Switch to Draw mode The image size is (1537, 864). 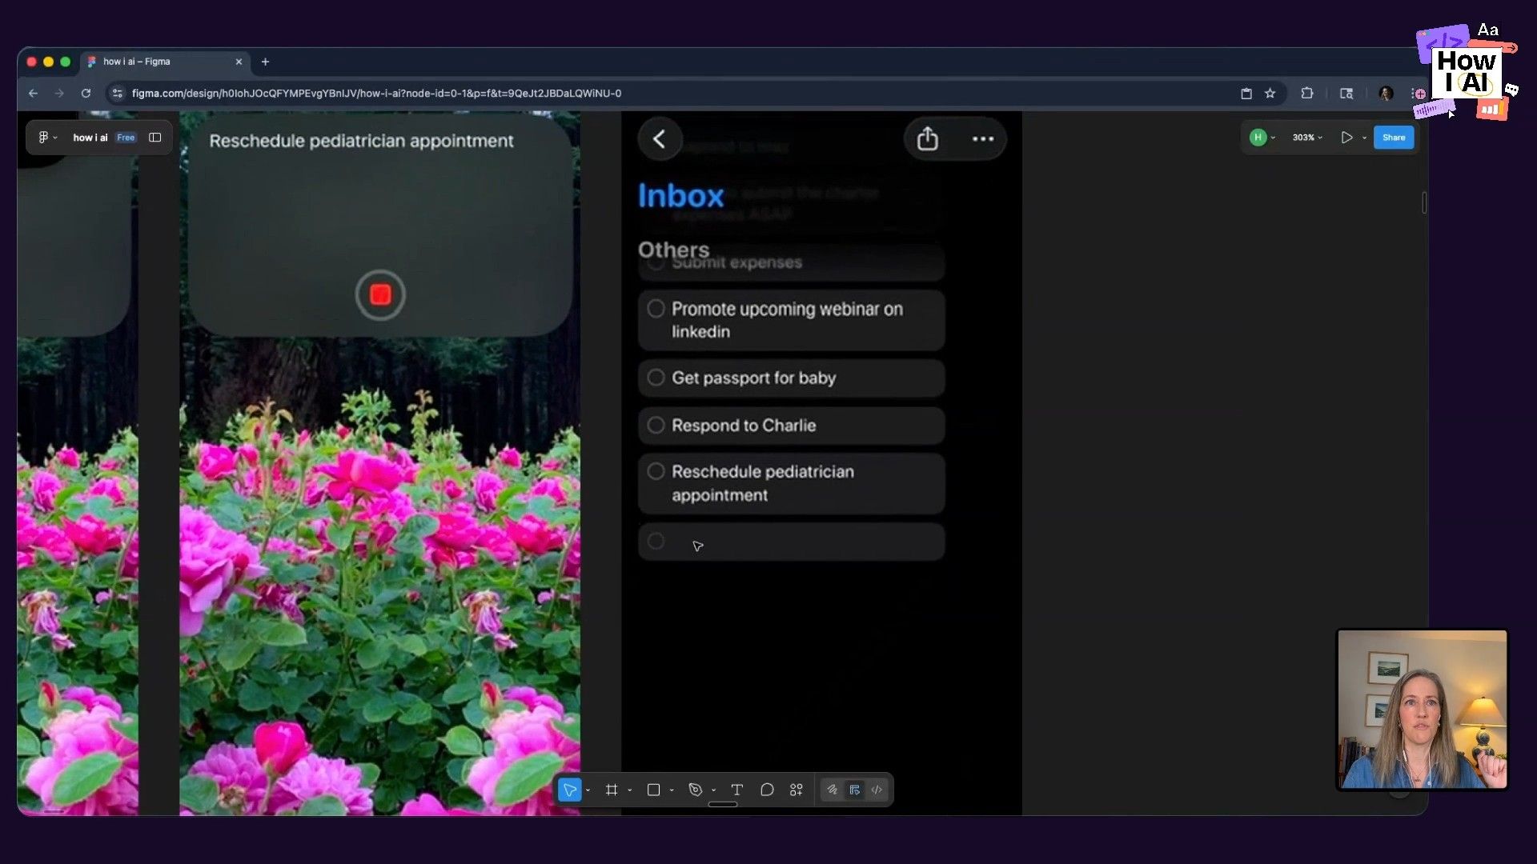833,790
